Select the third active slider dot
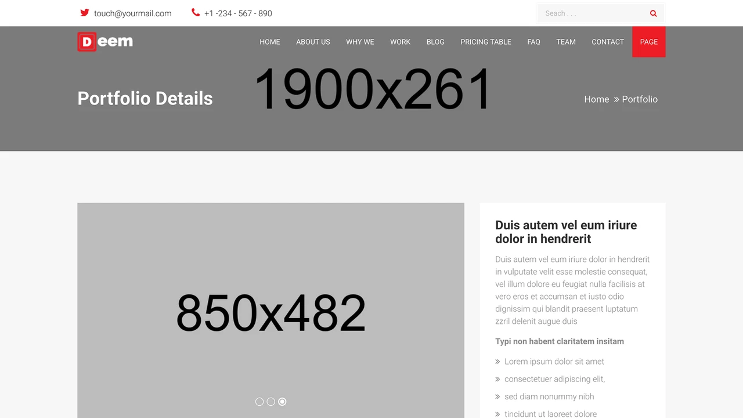Image resolution: width=743 pixels, height=418 pixels. pos(282,402)
